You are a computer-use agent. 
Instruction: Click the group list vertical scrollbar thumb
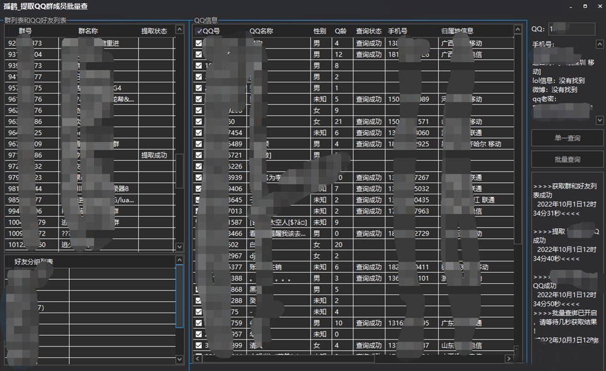(x=179, y=170)
